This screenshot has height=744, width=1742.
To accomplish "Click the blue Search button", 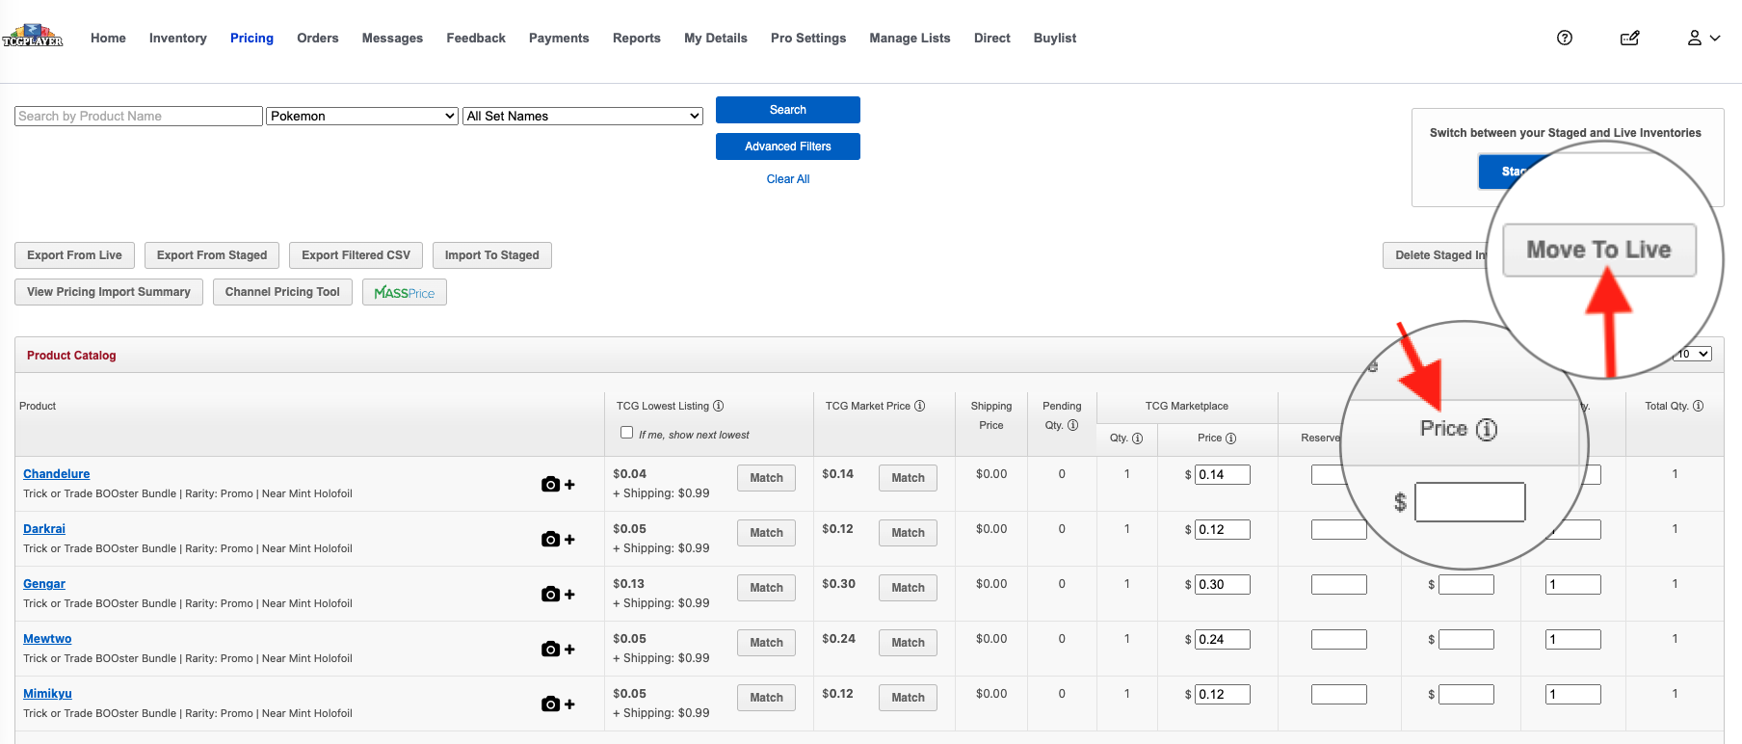I will (788, 110).
